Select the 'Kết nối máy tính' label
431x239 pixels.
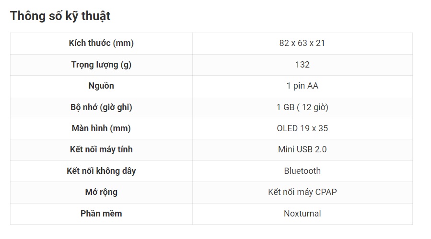click(101, 149)
